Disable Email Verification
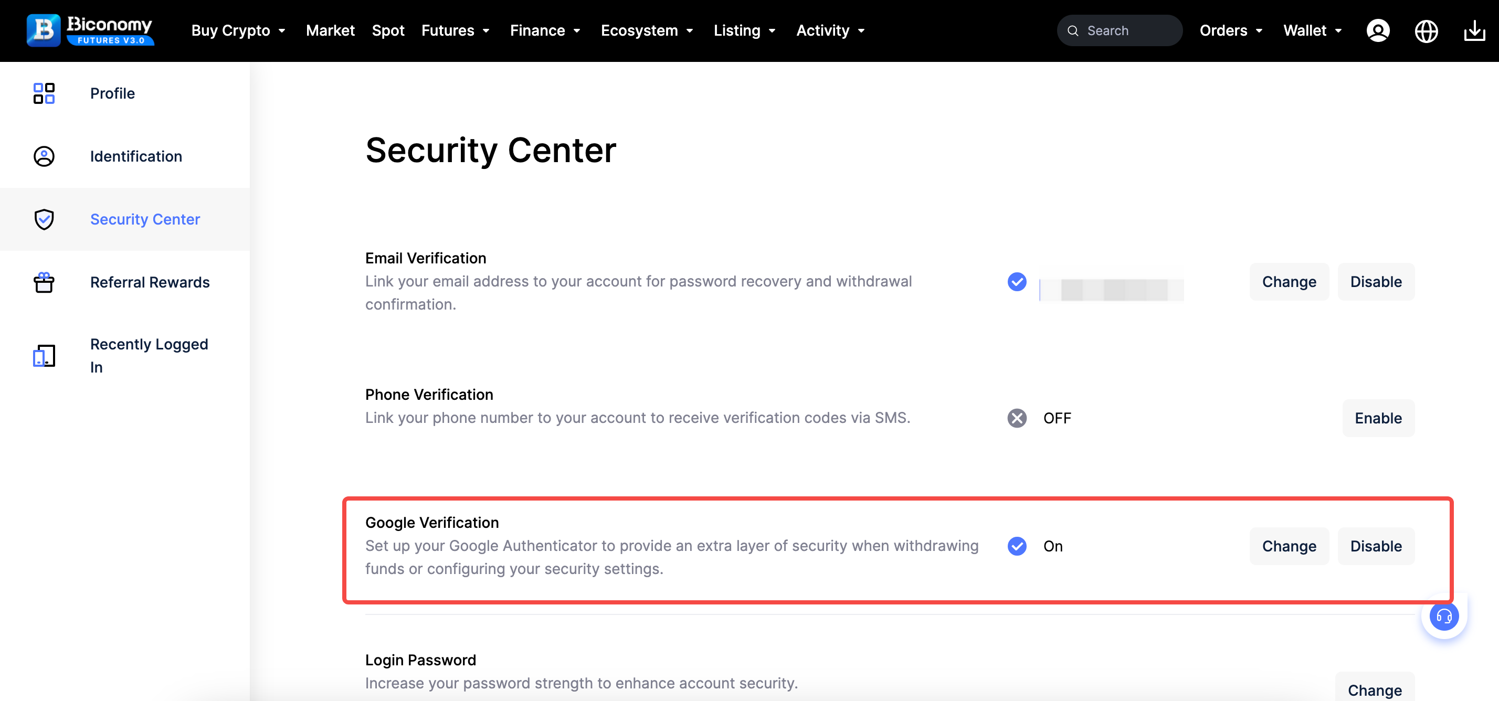 tap(1376, 282)
